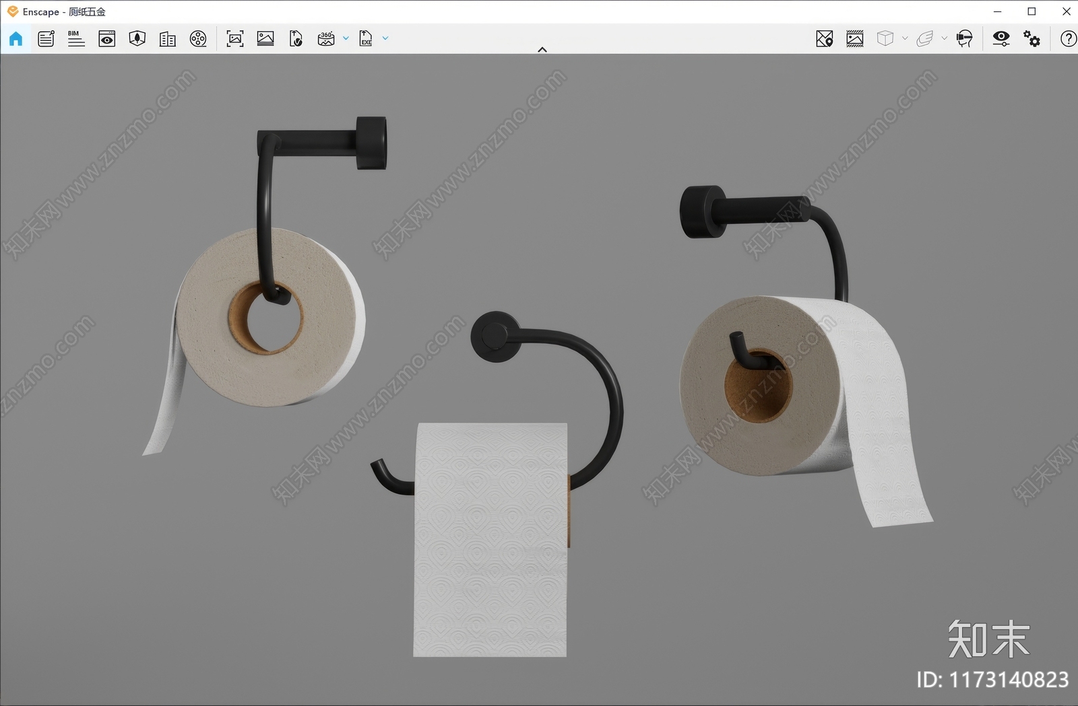Screen dimensions: 1078x706
Task: Click the 360 panorama render icon
Action: [x=326, y=38]
